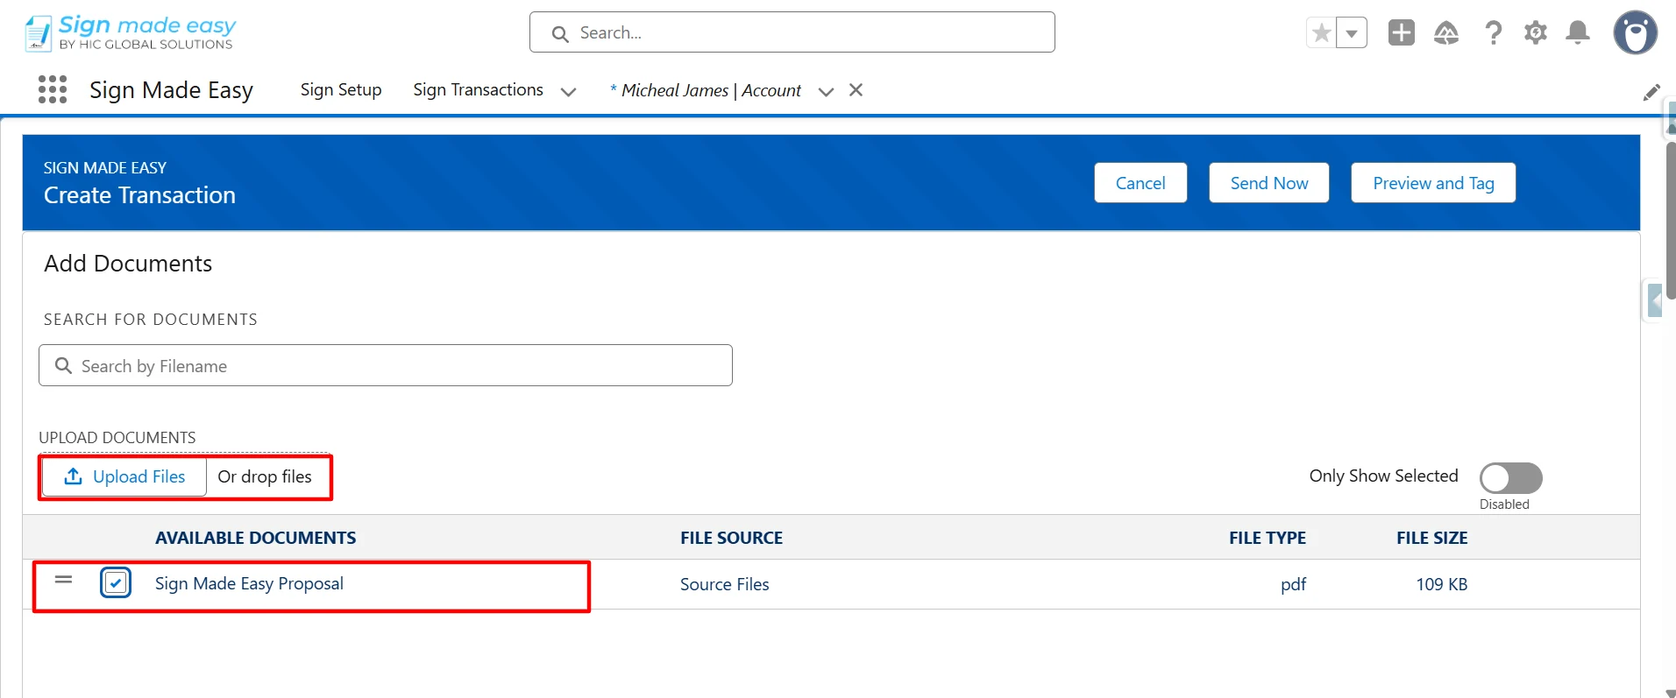Click the page vertical scrollbar
This screenshot has width=1676, height=698.
pos(1670,219)
